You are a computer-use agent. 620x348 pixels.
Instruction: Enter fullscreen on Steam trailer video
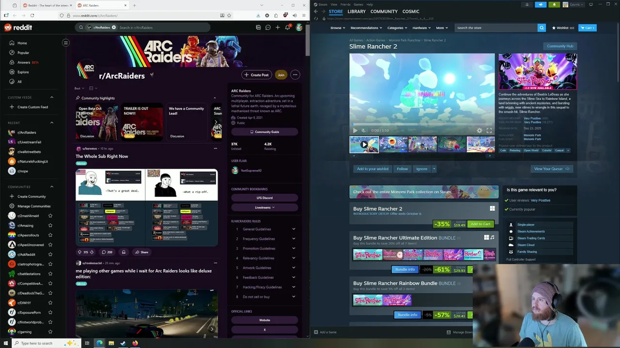tap(489, 130)
